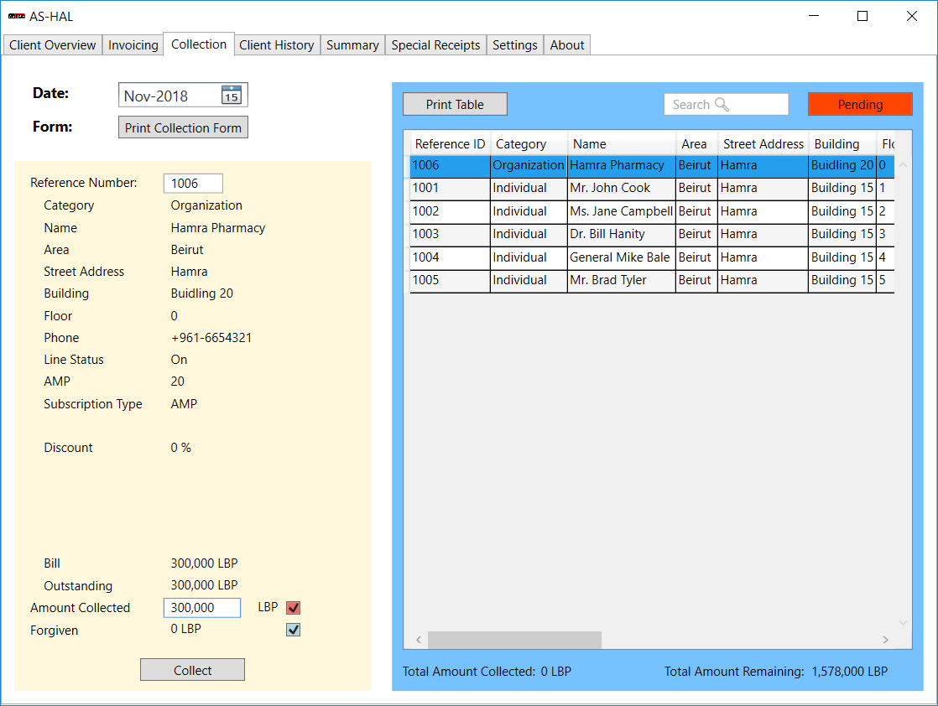Click the phone value +961-6654321

click(211, 338)
